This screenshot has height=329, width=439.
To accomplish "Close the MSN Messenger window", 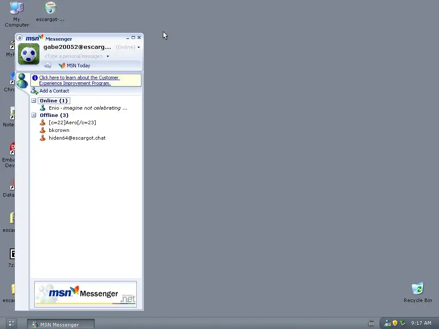I will (139, 38).
